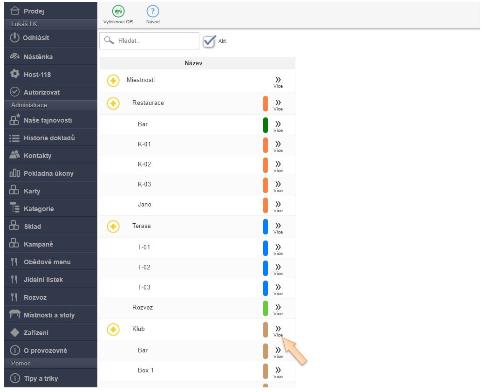Click the Odhlásit power icon
Screen dimensions: 498x392
[15, 38]
